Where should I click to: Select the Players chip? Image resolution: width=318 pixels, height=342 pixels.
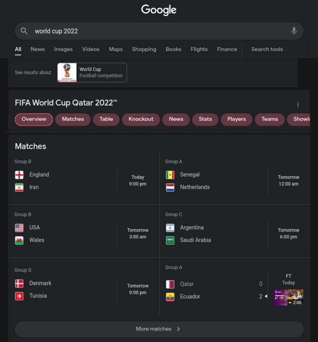[237, 119]
